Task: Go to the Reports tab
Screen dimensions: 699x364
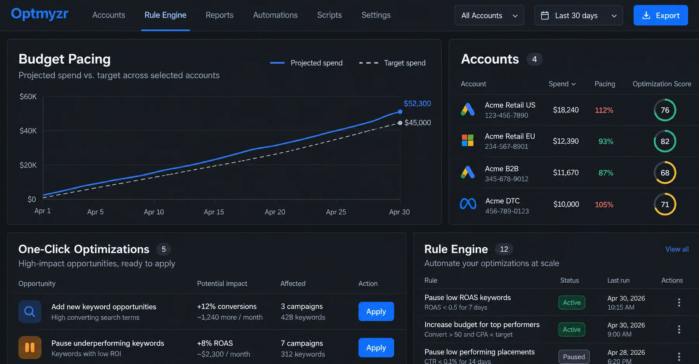Action: (219, 15)
